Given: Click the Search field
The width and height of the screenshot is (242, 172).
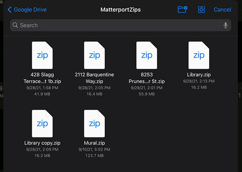Looking at the screenshot, I should click(x=121, y=25).
